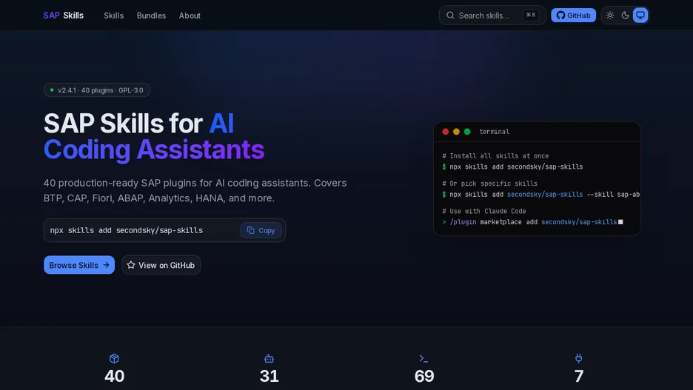Screen dimensions: 693x390
Task: Click the ⌘K shortcut badge
Action: pos(531,15)
